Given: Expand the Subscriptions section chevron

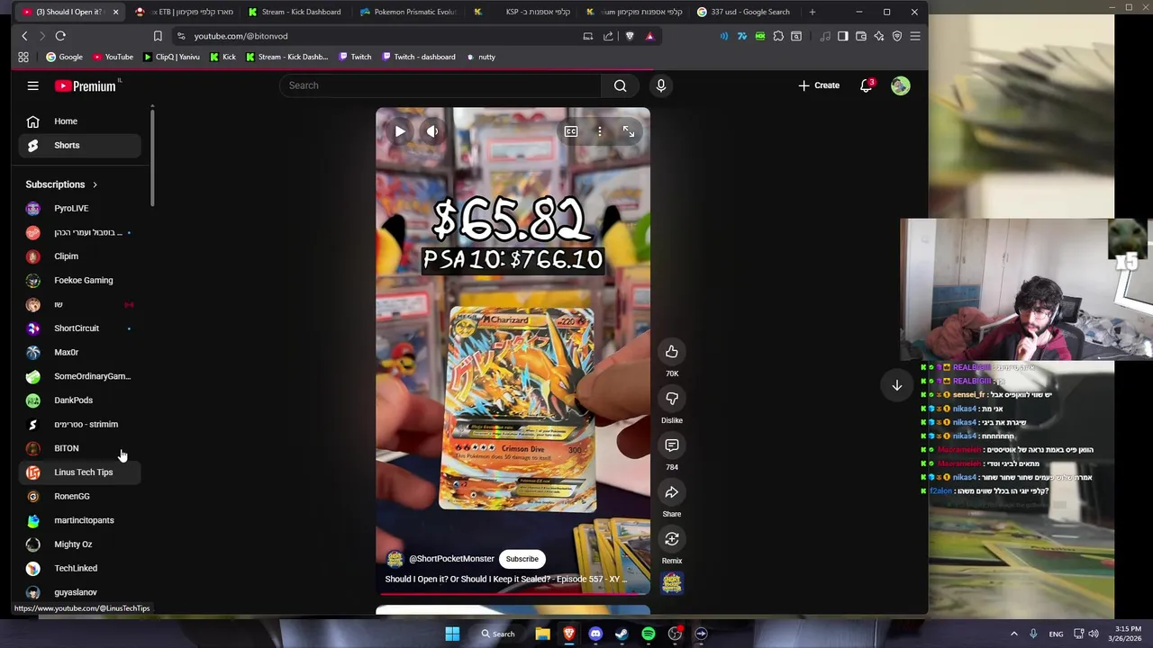Looking at the screenshot, I should point(95,184).
